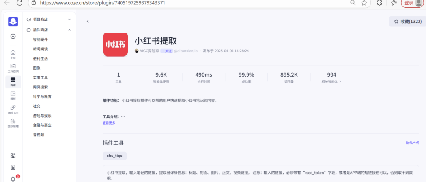Collapse the 插件商店 chevron
Screen dimensions: 426x182
69,30
